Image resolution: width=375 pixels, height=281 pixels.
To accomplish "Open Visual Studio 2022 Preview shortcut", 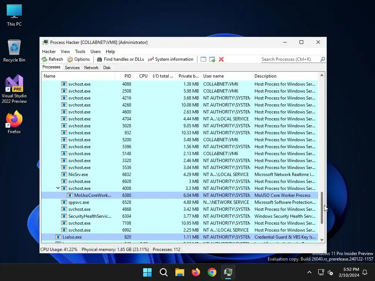I will tap(14, 89).
